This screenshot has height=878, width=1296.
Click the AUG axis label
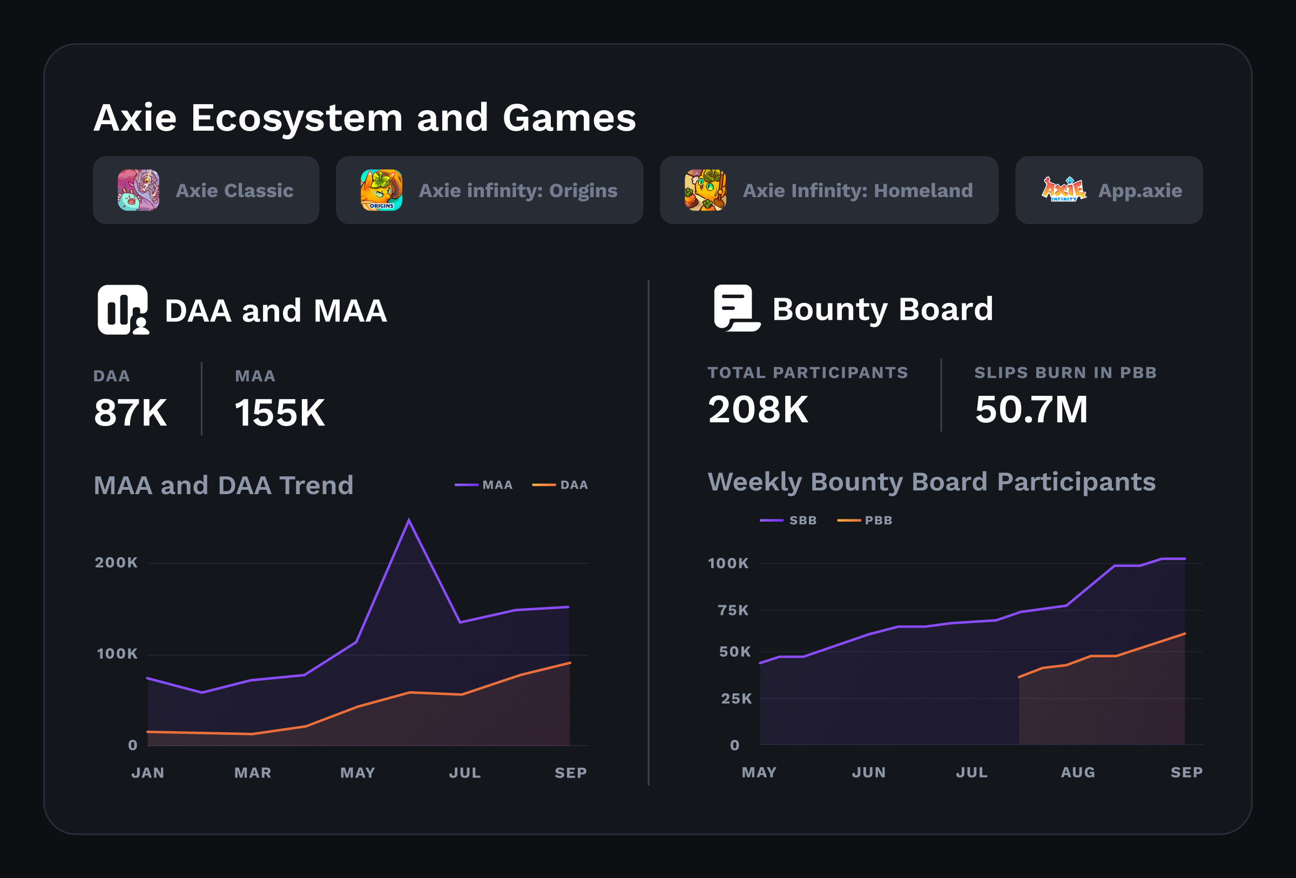1078,773
